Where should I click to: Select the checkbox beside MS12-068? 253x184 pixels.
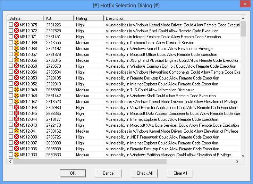click(x=11, y=48)
